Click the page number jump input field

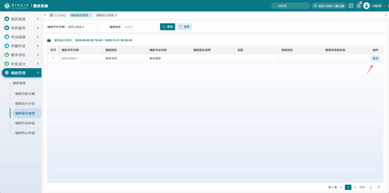pyautogui.click(x=371, y=187)
